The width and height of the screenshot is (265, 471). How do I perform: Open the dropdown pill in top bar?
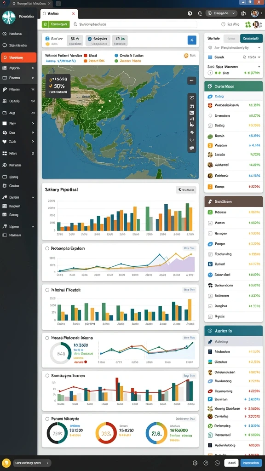click(221, 13)
